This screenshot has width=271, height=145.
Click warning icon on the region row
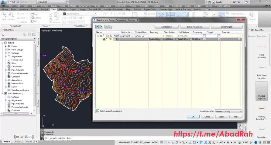[111, 39]
